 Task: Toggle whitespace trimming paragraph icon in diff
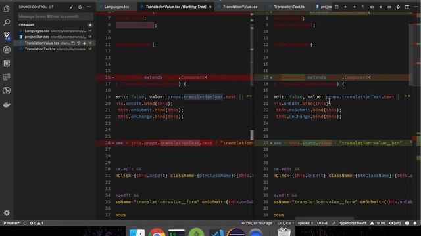(362, 7)
